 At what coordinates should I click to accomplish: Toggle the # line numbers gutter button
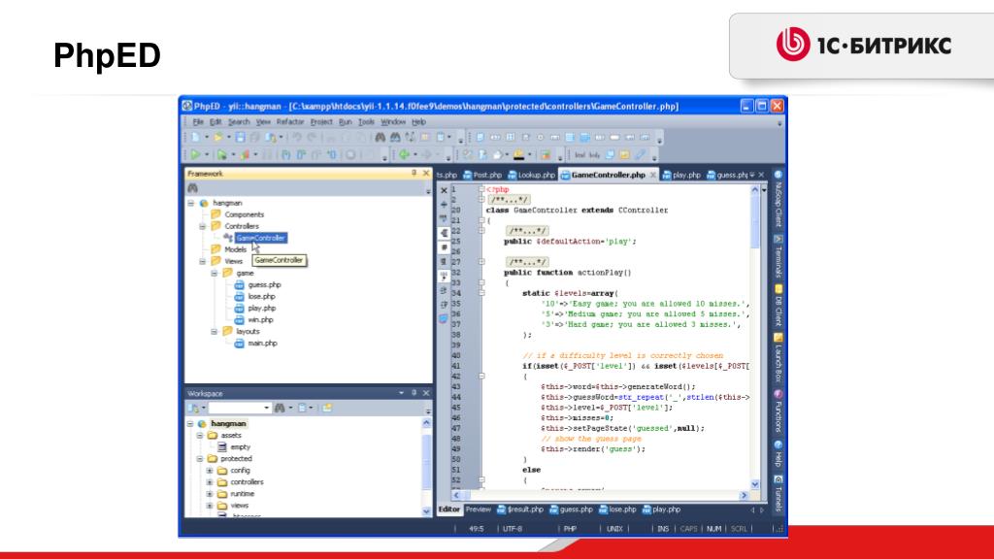point(444,247)
